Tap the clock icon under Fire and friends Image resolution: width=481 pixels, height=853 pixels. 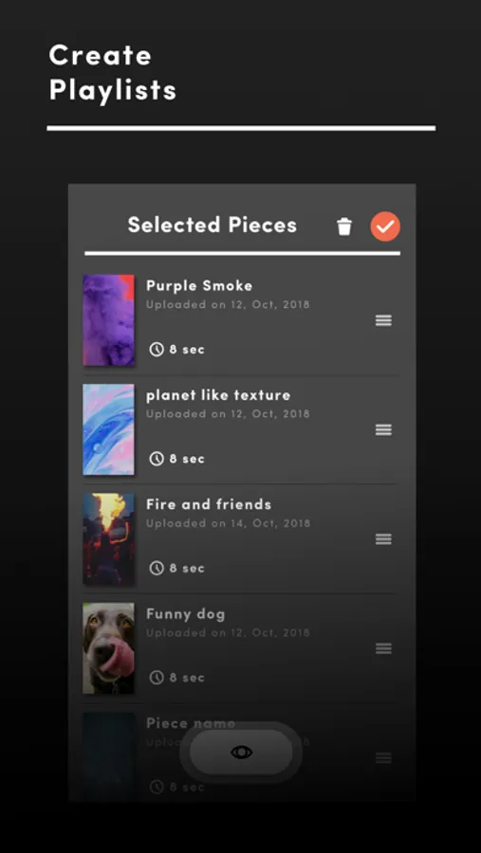[157, 568]
